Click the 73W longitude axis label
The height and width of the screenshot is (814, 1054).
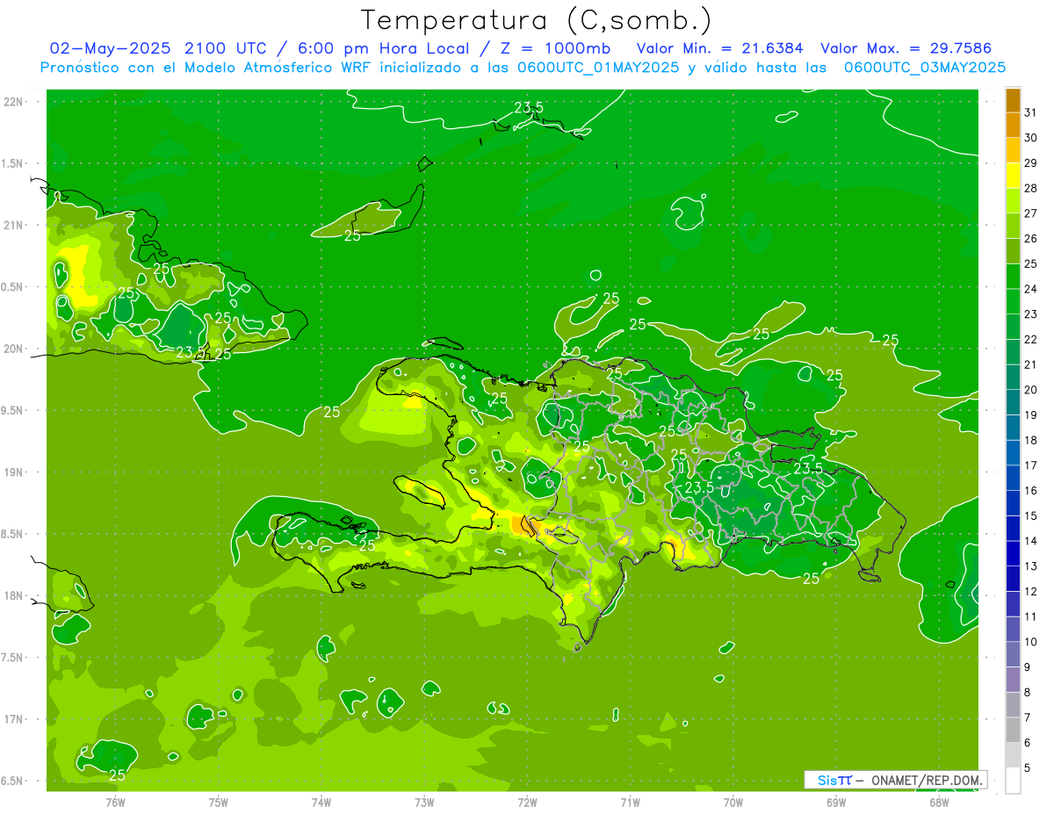[424, 803]
